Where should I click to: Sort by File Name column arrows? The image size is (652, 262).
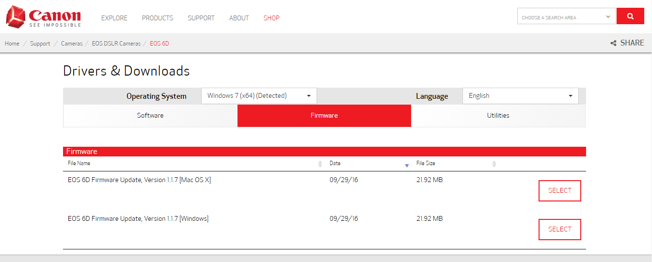click(320, 164)
